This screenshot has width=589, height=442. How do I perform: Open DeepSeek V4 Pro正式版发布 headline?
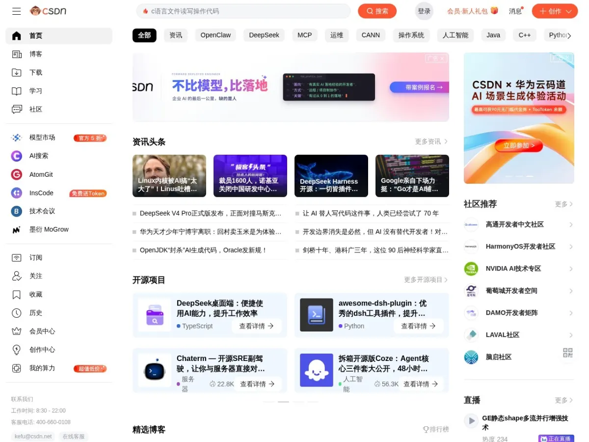tap(211, 213)
